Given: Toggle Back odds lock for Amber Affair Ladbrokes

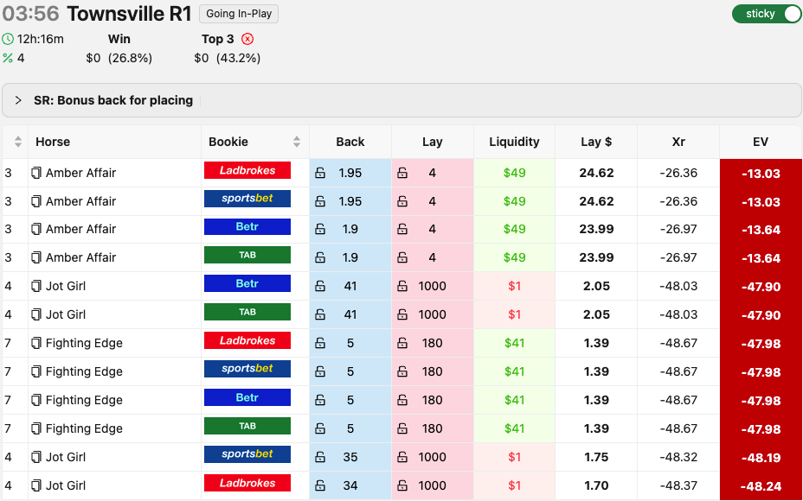Looking at the screenshot, I should click(320, 173).
